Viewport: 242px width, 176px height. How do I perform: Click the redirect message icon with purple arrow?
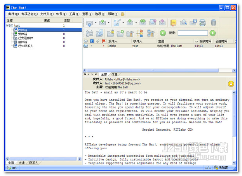pos(162,22)
